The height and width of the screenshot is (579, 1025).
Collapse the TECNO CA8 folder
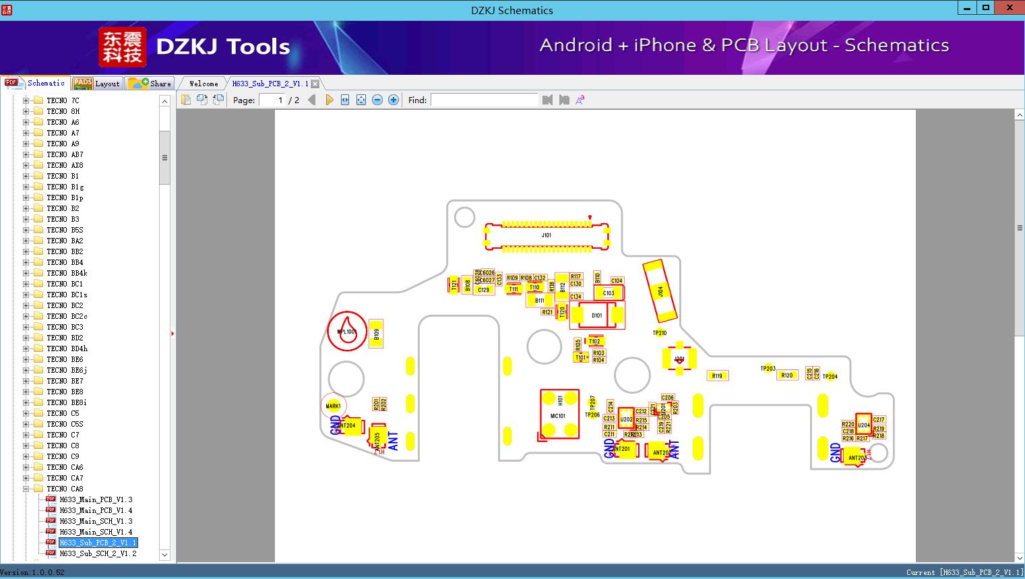[x=26, y=489]
